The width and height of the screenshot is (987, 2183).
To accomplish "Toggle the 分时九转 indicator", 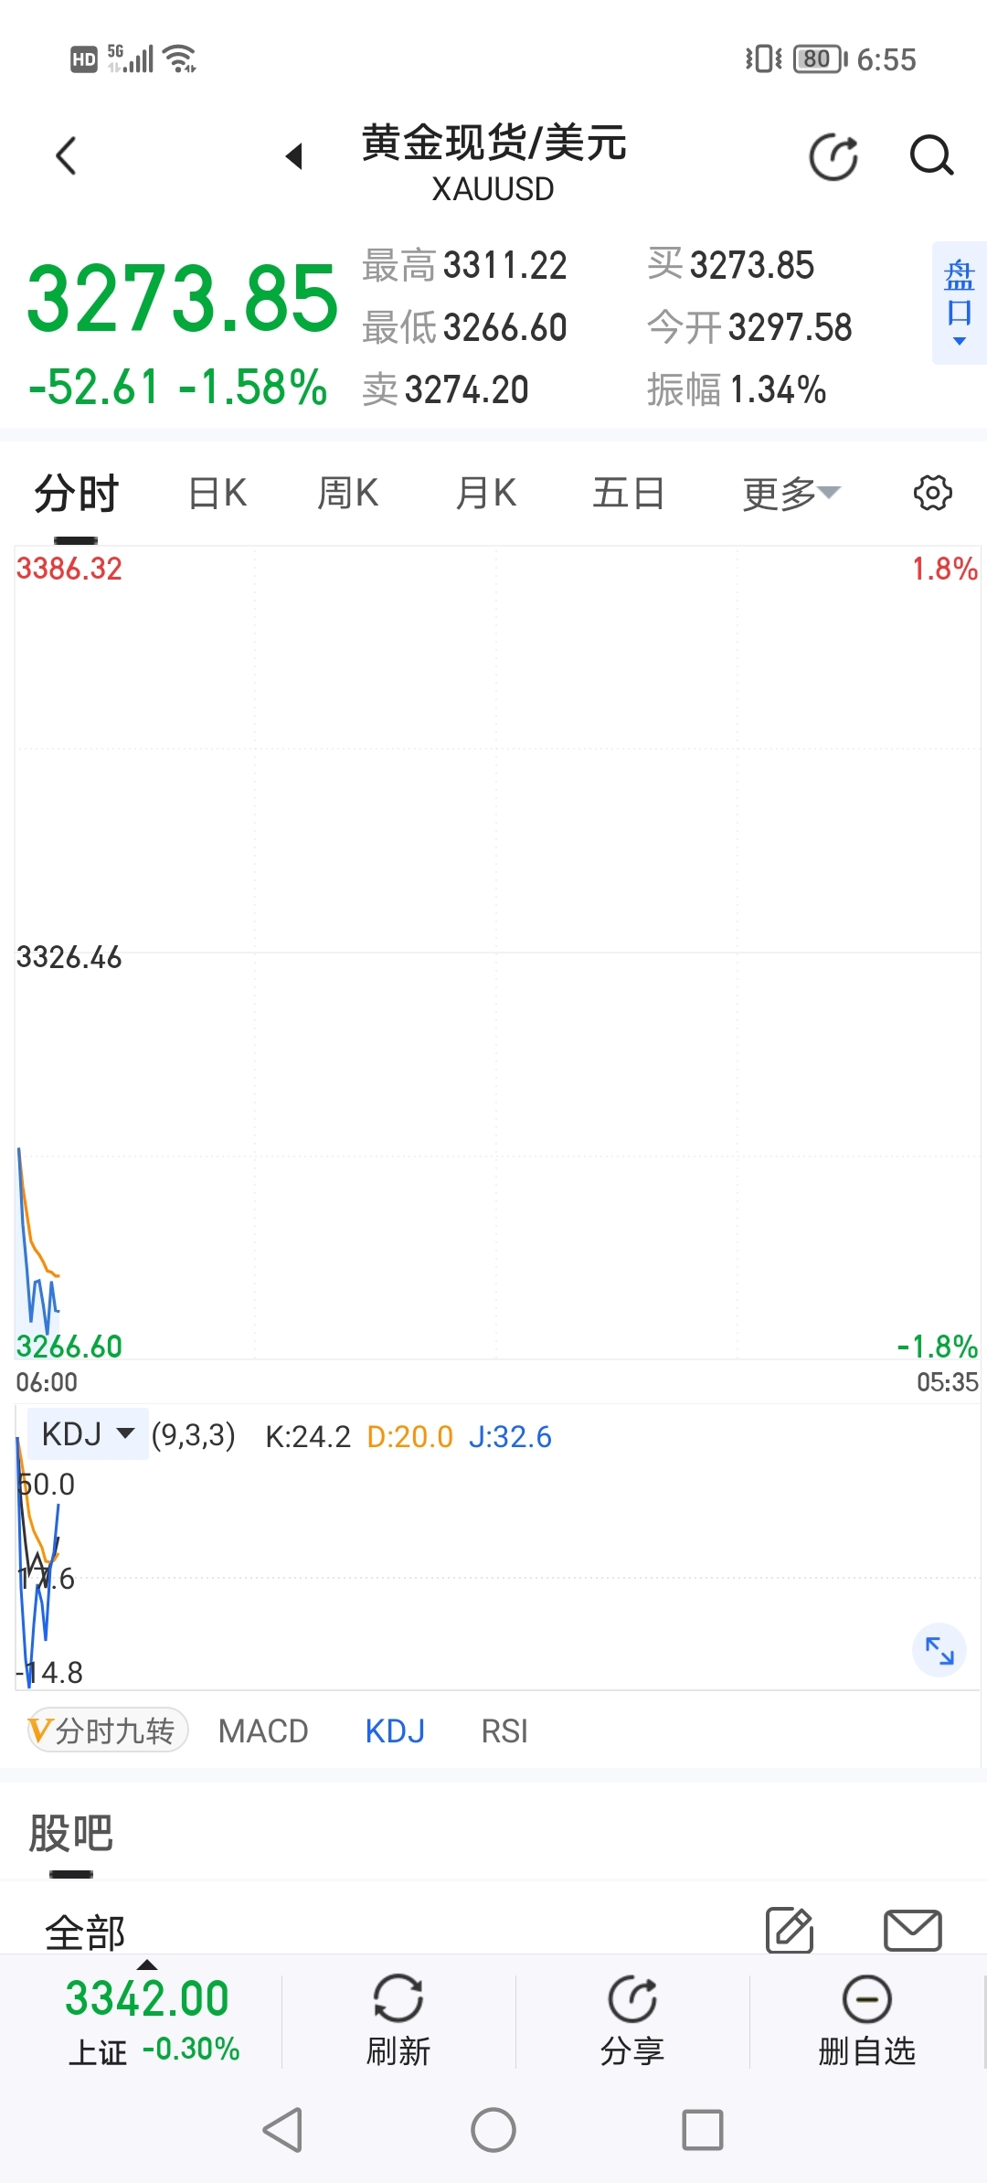I will pyautogui.click(x=108, y=1730).
